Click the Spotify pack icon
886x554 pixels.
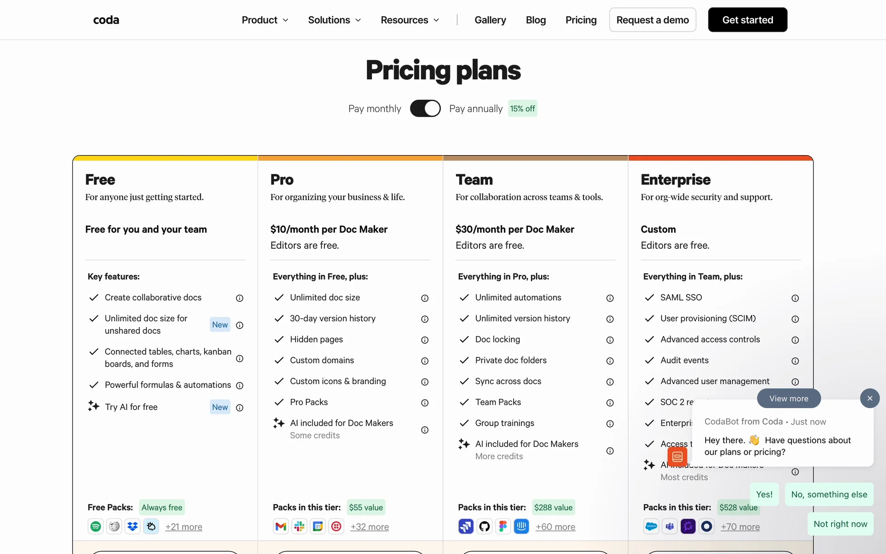click(96, 526)
